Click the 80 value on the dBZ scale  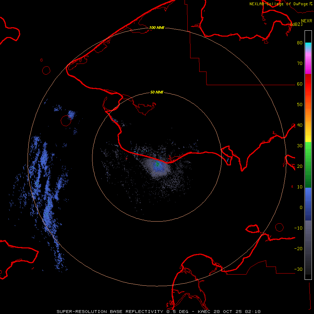pos(300,43)
